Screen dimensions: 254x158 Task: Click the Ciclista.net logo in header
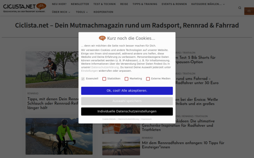click(25, 8)
